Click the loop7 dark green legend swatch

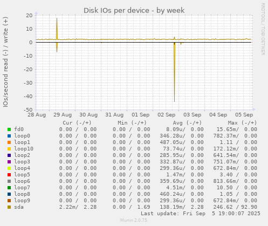[x=9, y=188]
